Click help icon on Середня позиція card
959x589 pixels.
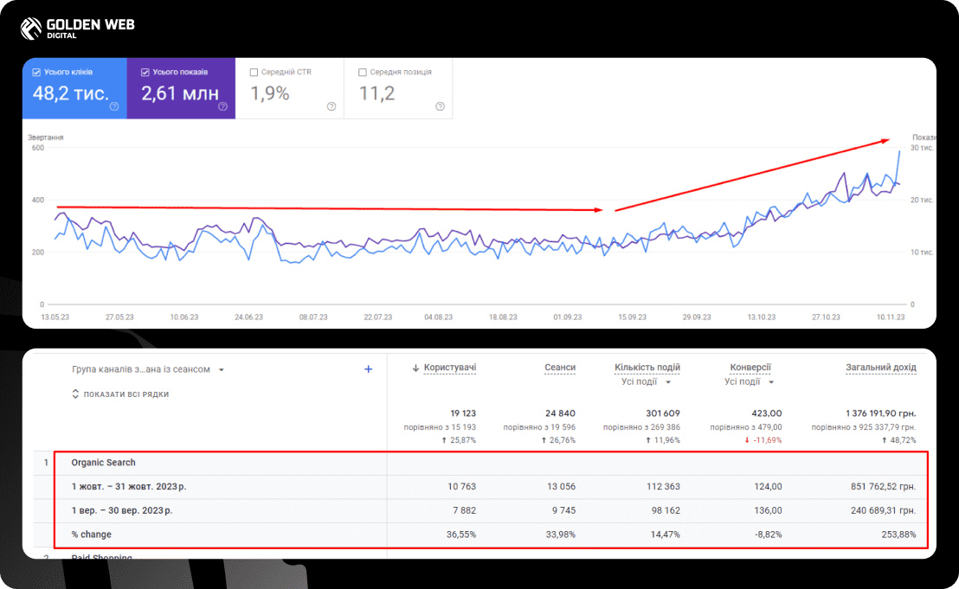pos(440,106)
